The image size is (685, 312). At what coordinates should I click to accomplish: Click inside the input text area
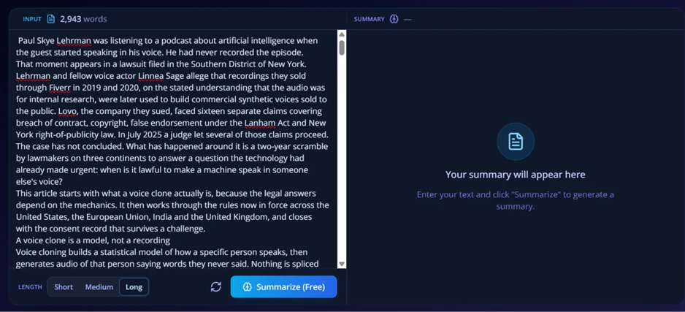pos(173,150)
